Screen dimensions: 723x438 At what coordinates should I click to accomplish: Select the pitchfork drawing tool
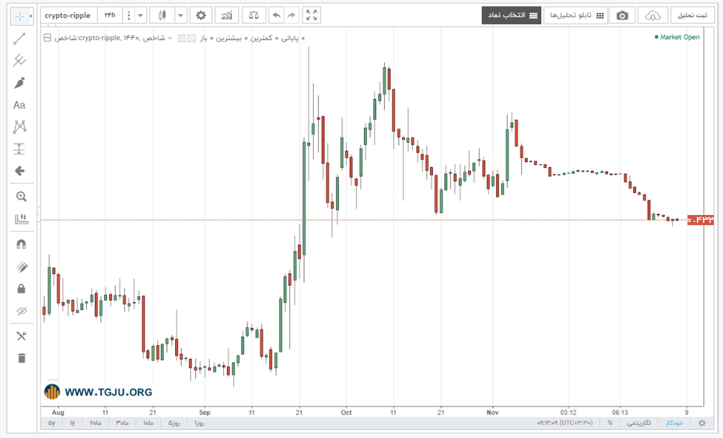19,60
